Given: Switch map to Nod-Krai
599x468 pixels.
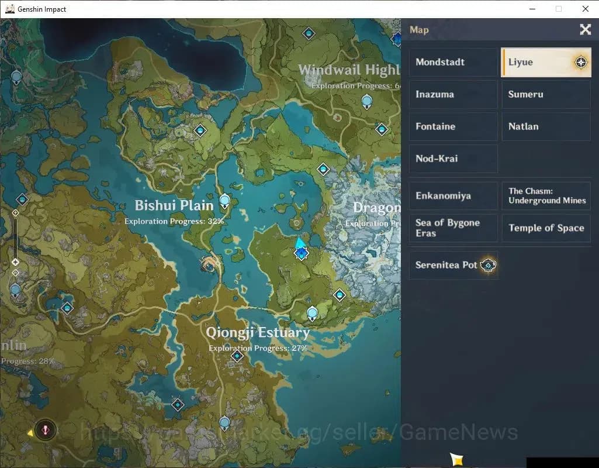Looking at the screenshot, I should pyautogui.click(x=453, y=159).
